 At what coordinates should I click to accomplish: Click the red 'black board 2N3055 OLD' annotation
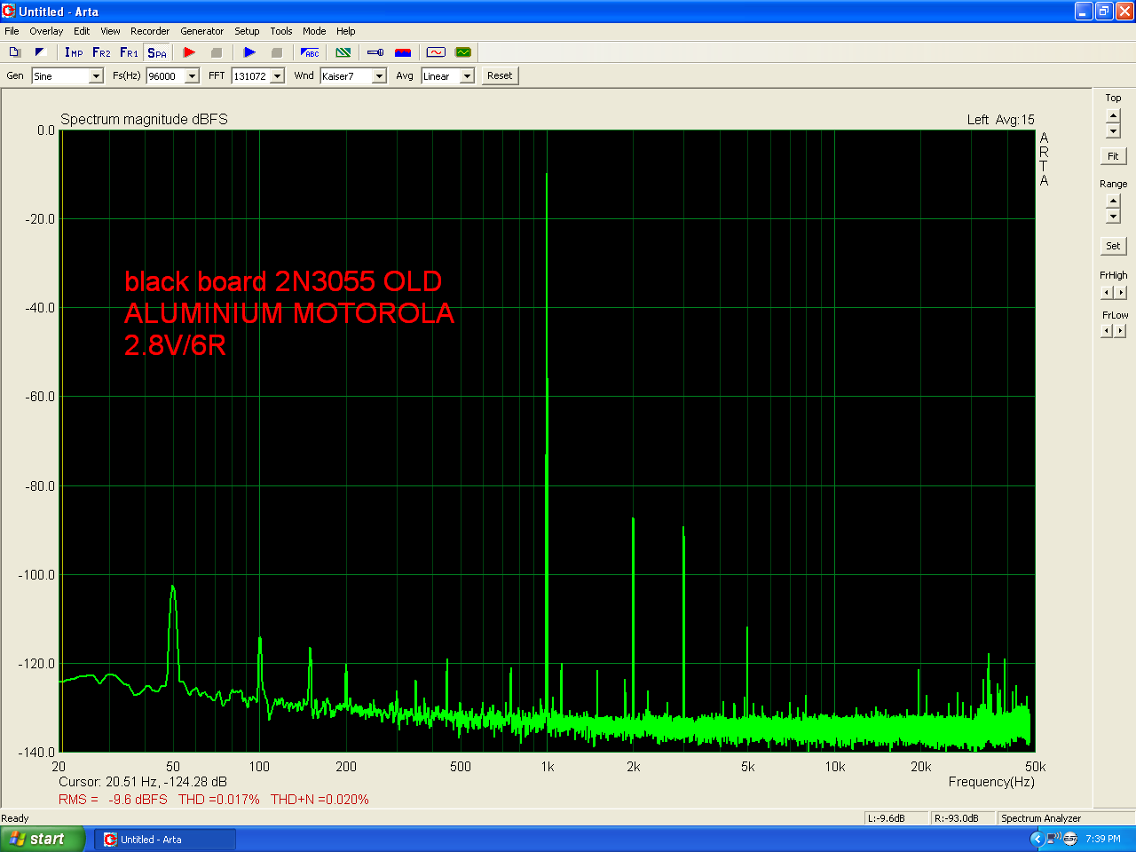pyautogui.click(x=283, y=281)
